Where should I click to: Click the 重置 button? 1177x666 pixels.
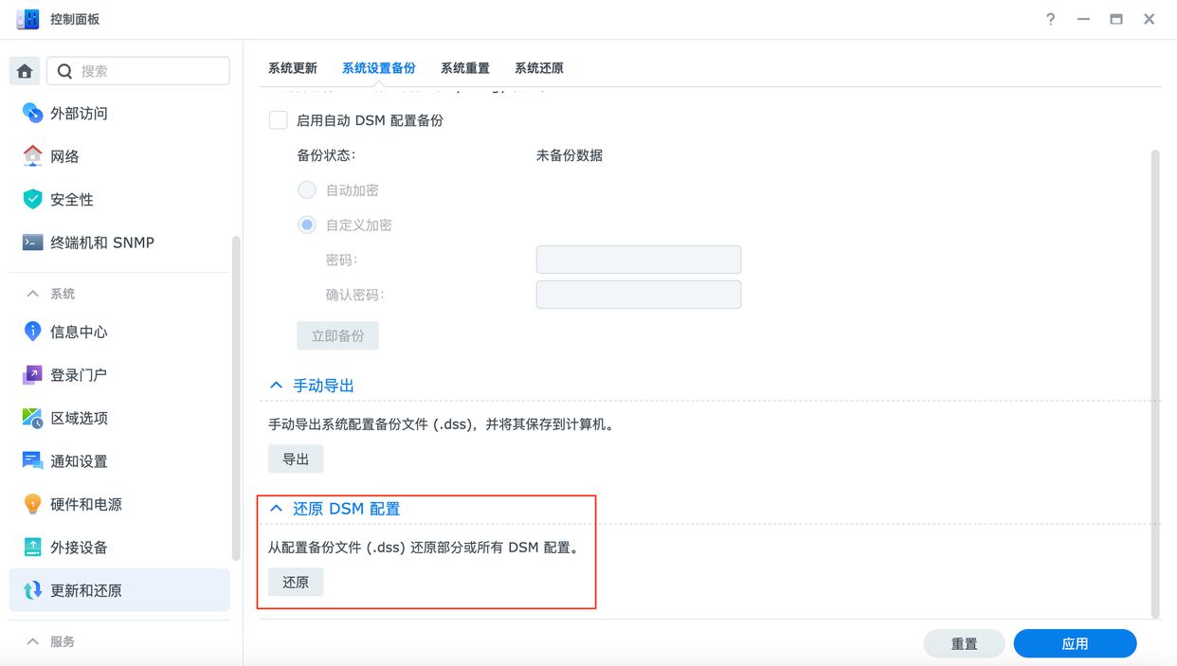coord(965,643)
